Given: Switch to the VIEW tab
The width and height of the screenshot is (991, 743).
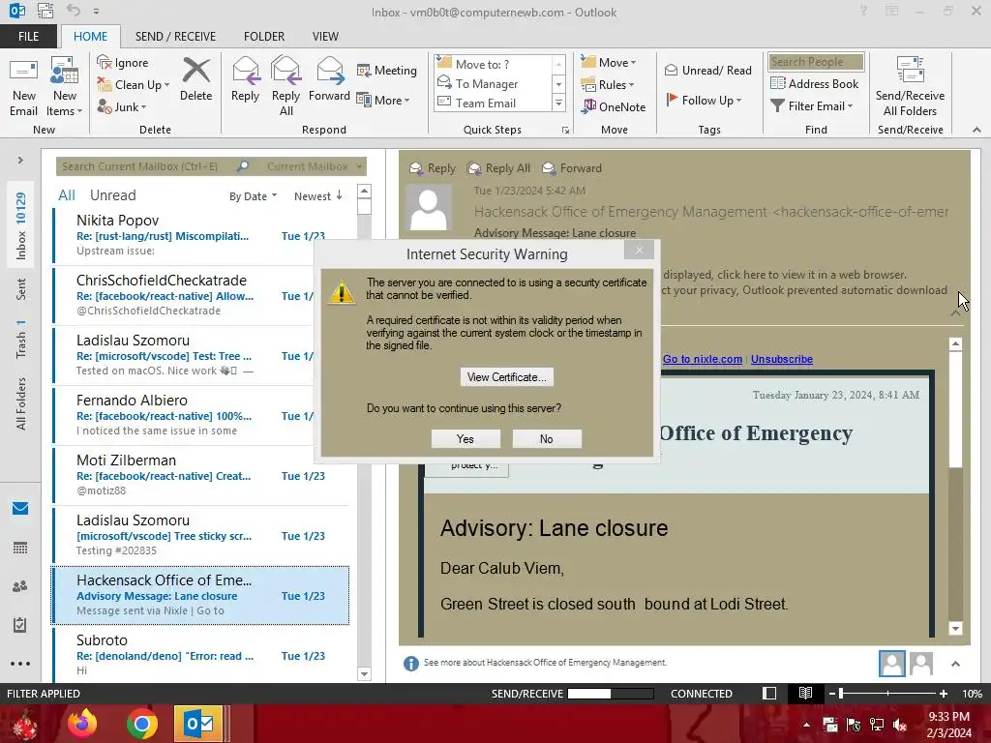Looking at the screenshot, I should coord(325,36).
